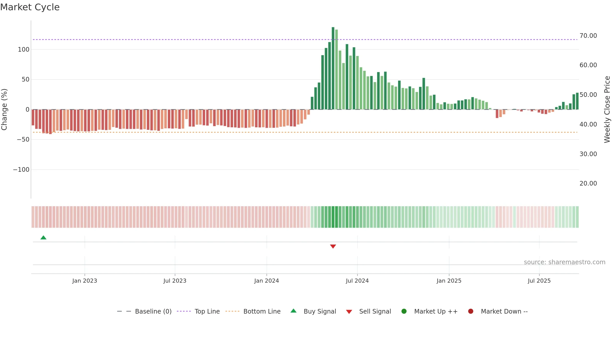Click the Jul 2023 axis label
This screenshot has width=614, height=345.
tap(175, 281)
